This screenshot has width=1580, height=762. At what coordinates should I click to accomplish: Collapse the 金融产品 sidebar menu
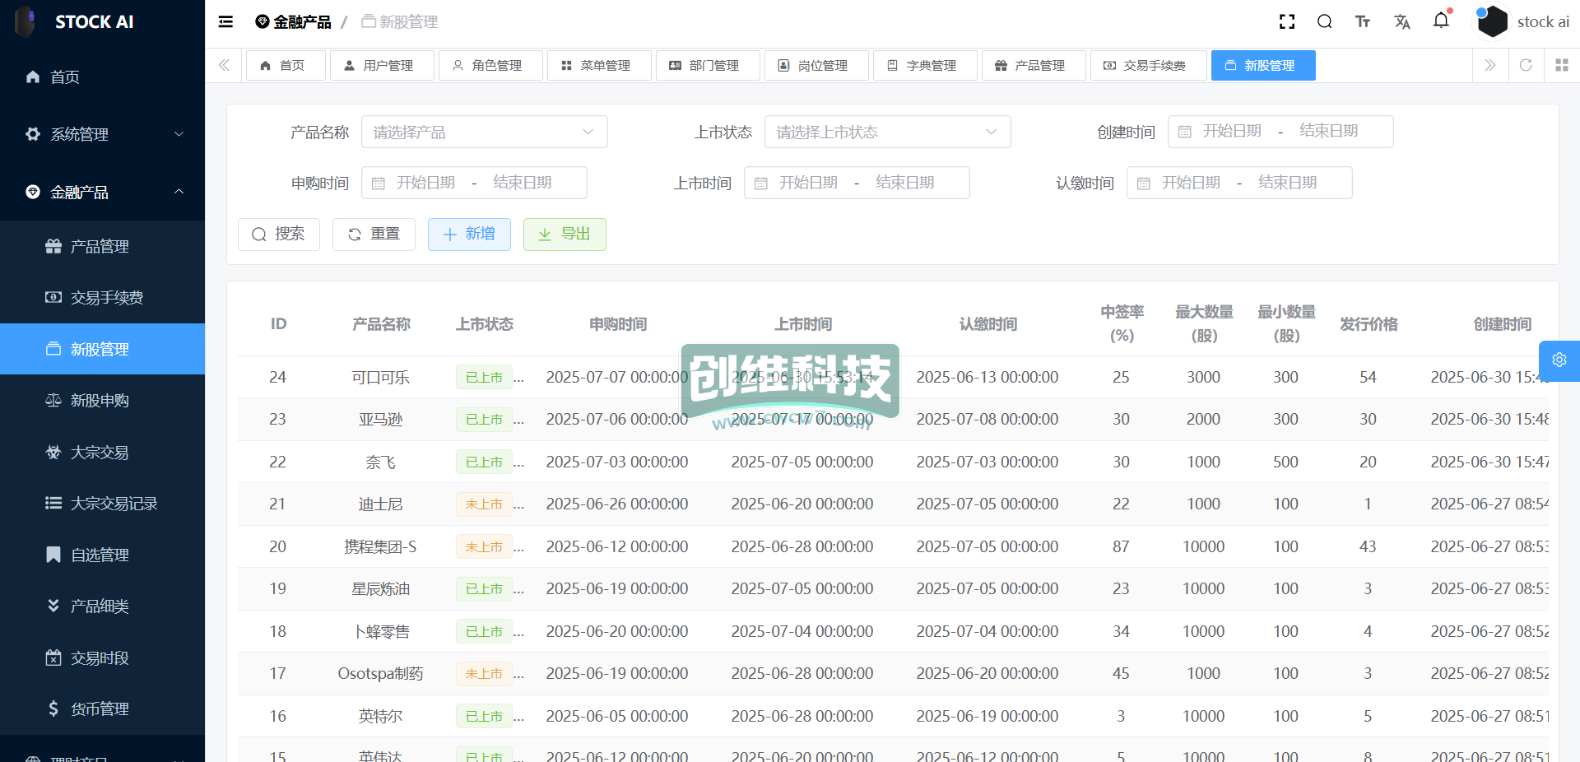point(102,192)
